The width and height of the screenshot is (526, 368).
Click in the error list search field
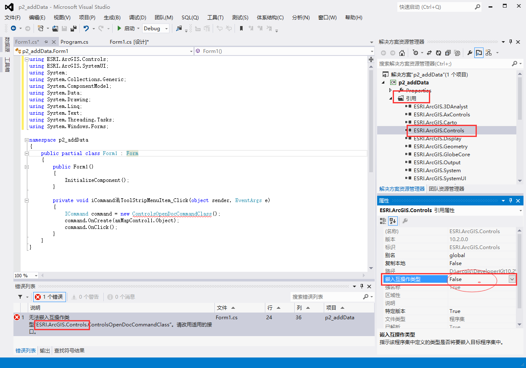(x=327, y=297)
